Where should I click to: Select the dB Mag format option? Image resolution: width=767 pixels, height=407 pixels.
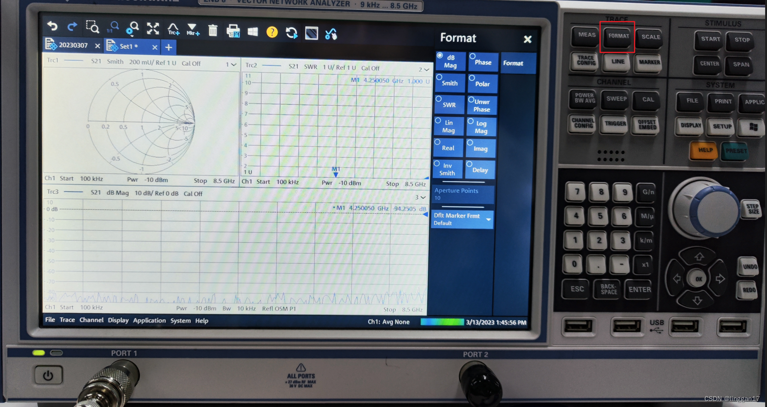pyautogui.click(x=450, y=62)
